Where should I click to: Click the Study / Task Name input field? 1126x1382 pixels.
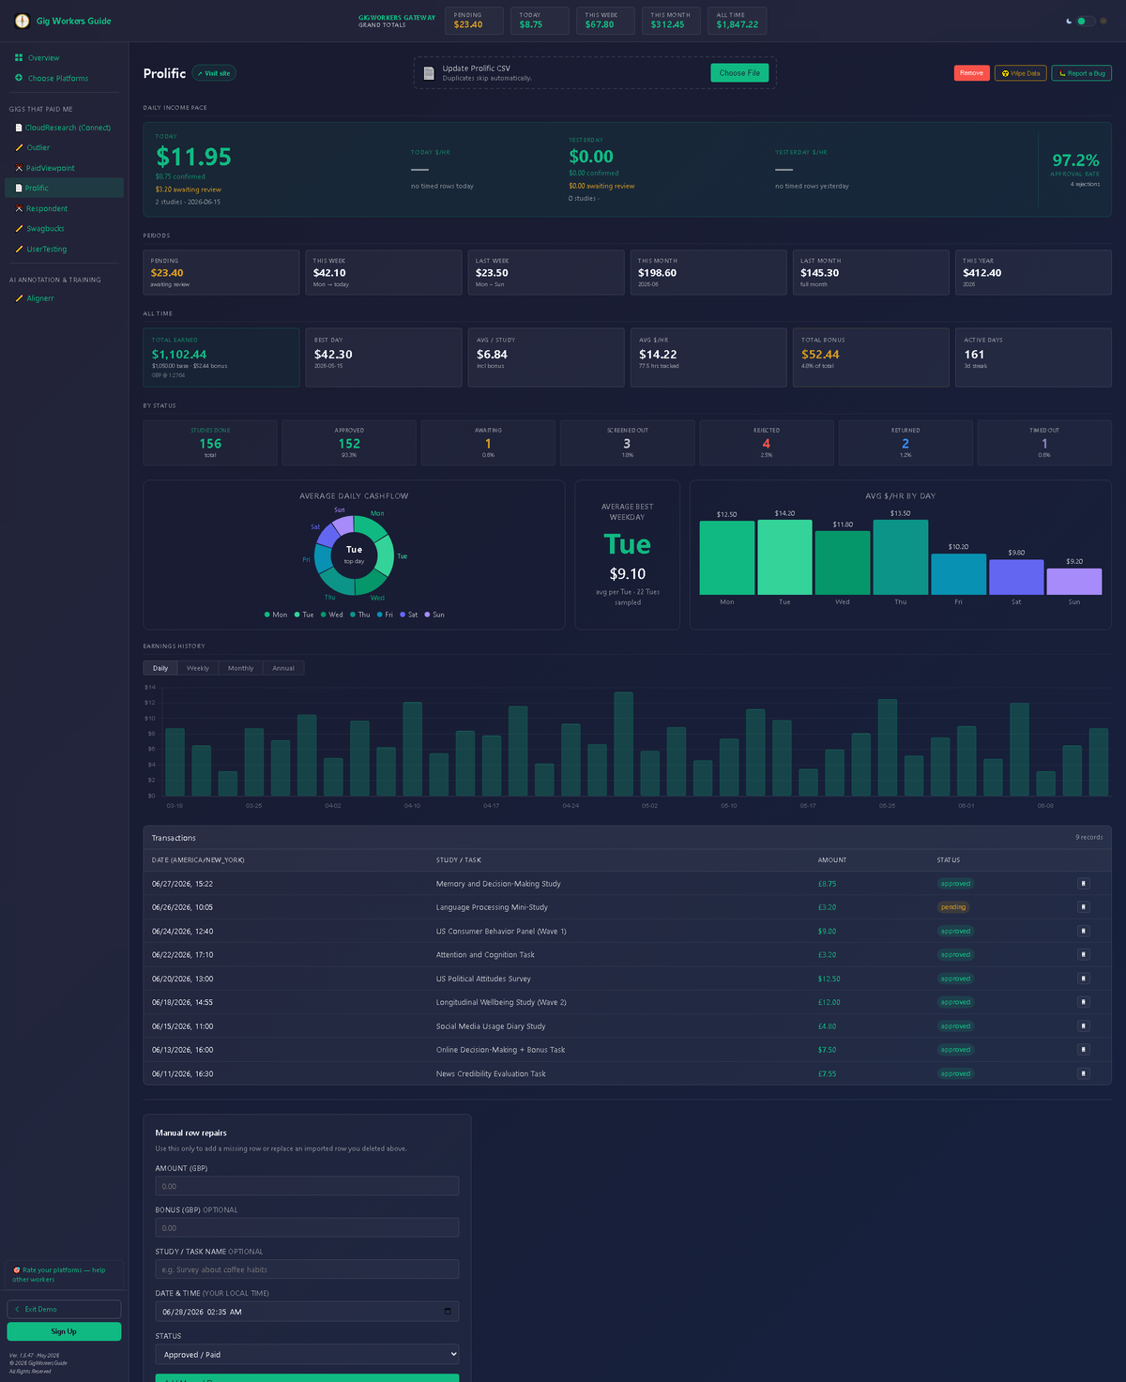[x=307, y=1269]
